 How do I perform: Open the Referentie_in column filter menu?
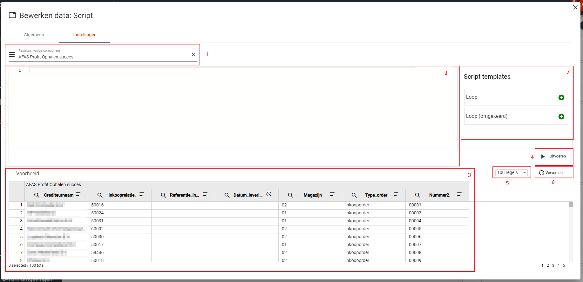pos(205,194)
